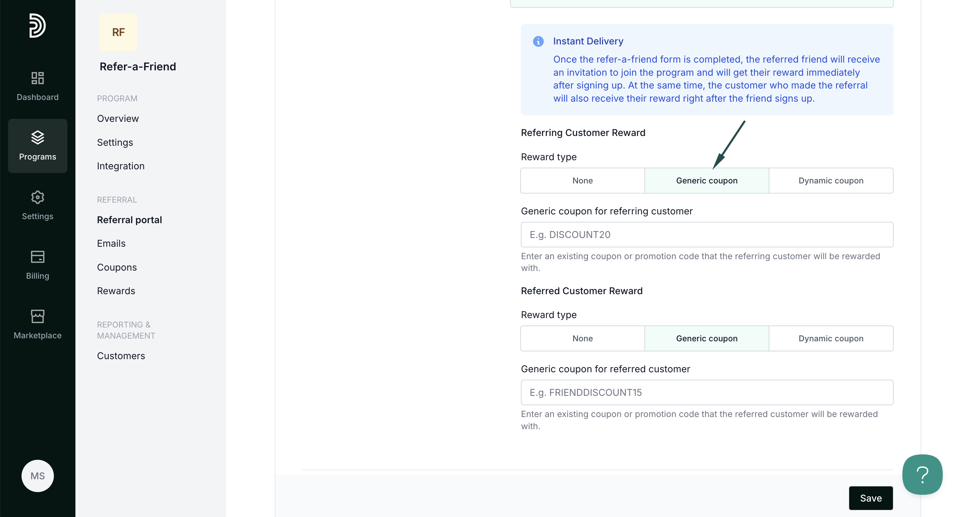
Task: Open the Billing card icon
Action: 37,257
